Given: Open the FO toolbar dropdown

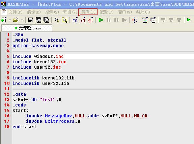Looking at the screenshot, I should 75,20.
